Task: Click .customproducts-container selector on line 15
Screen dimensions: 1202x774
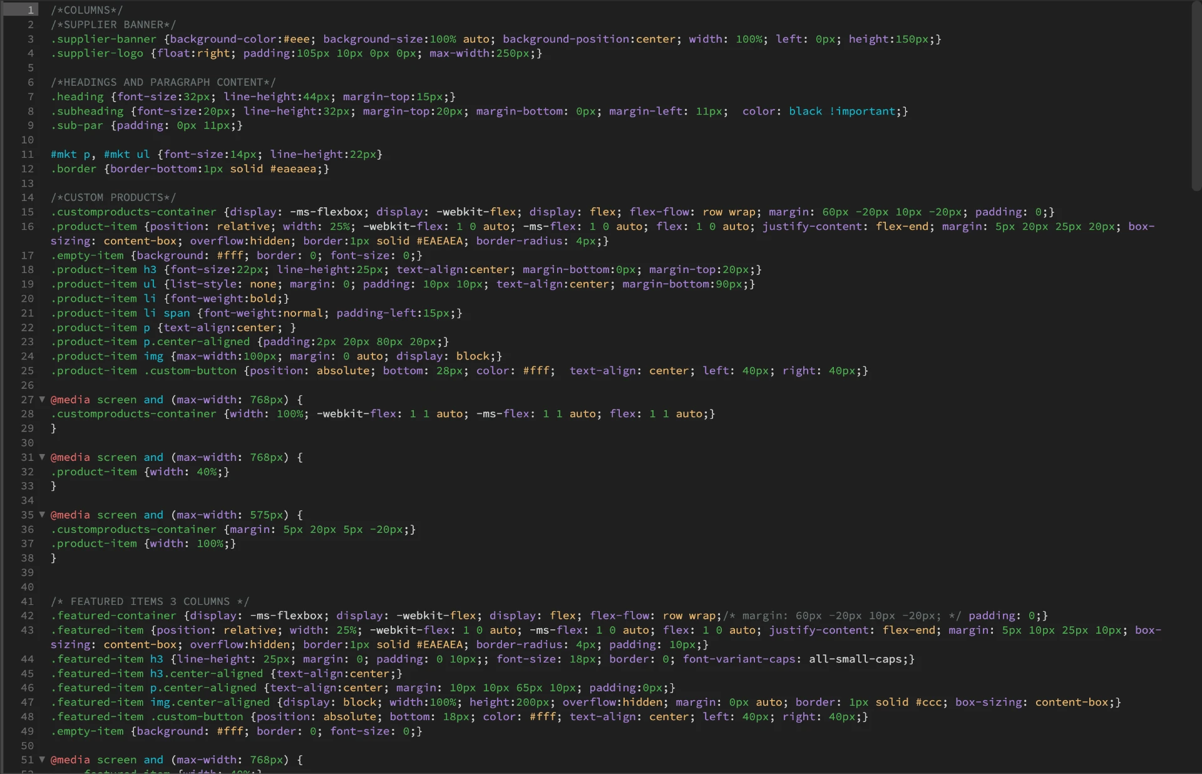Action: click(133, 212)
